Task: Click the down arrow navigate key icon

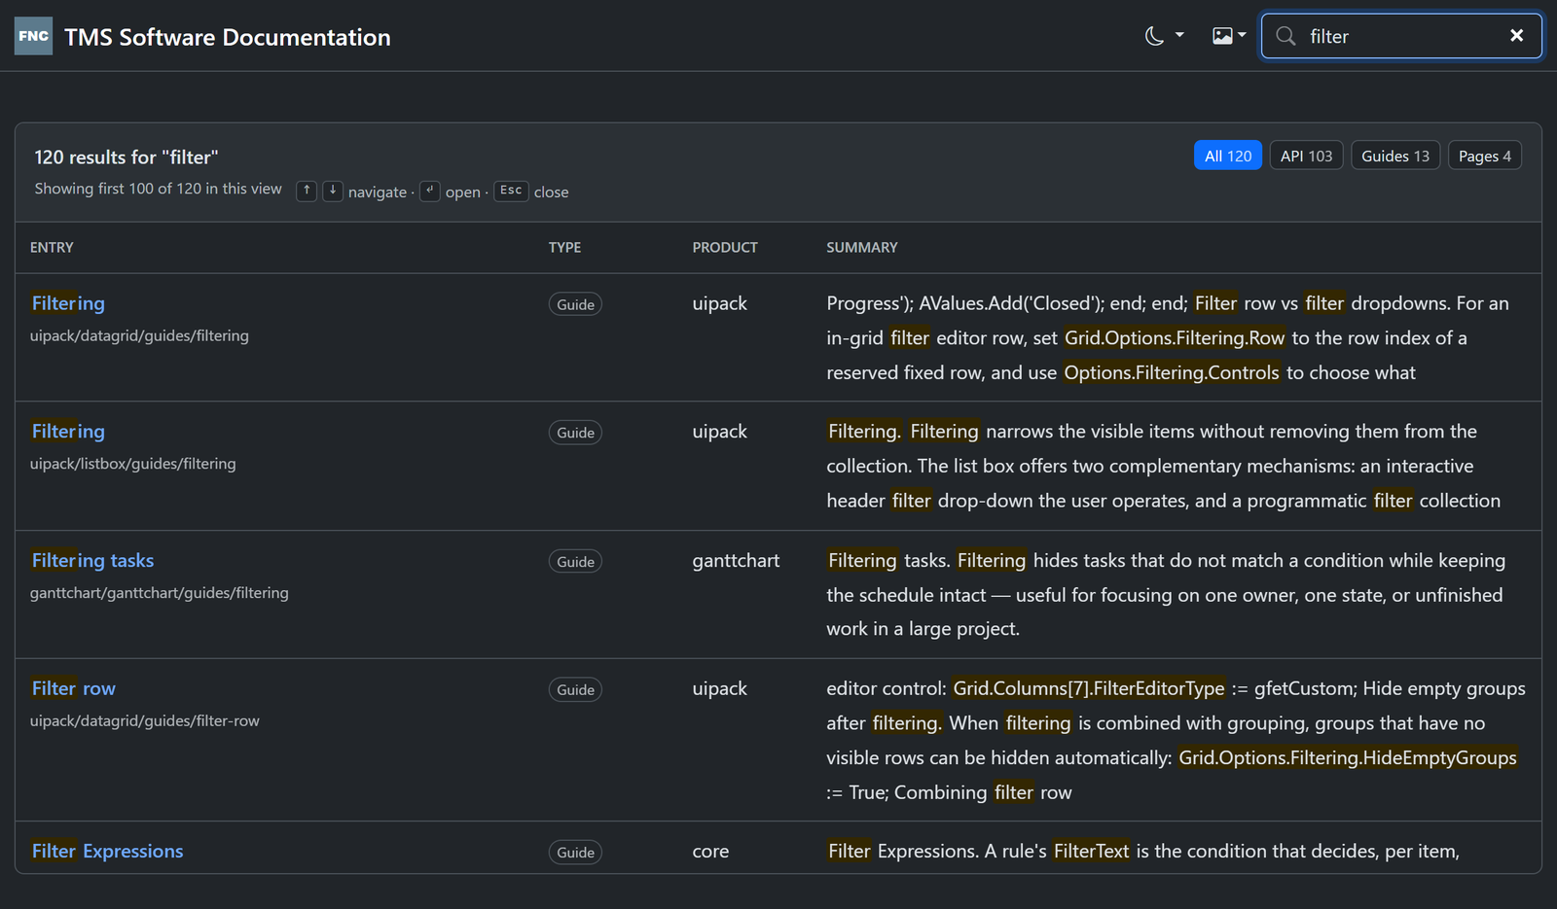Action: pos(333,191)
